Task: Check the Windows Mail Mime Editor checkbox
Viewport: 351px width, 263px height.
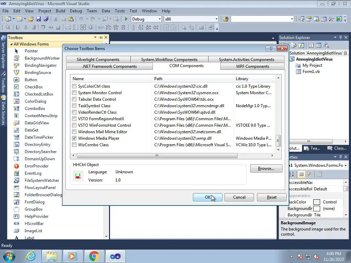Action: coord(74,132)
